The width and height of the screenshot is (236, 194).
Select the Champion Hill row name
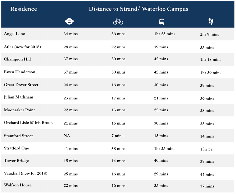tap(17, 59)
